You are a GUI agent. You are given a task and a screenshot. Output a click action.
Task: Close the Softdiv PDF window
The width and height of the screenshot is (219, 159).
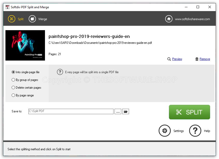(209, 7)
